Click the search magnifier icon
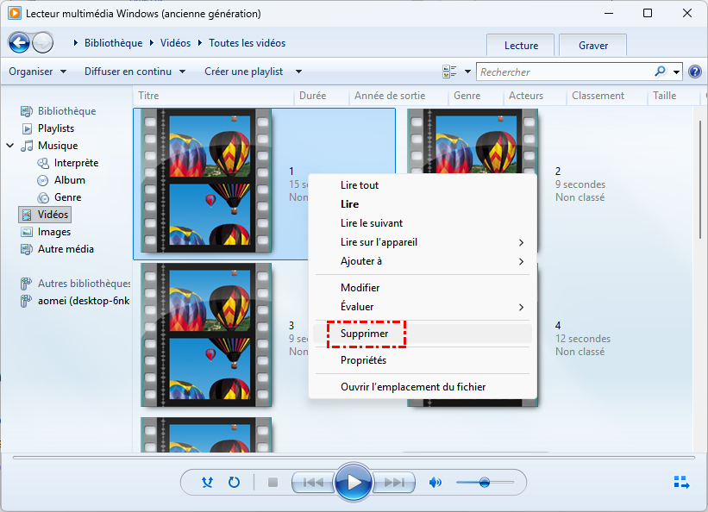This screenshot has height=512, width=708. [x=661, y=72]
